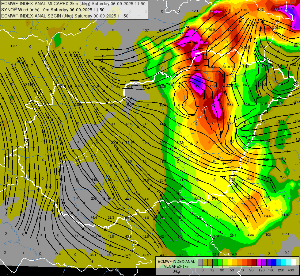The width and height of the screenshot is (300, 276).
Task: Click the legend tick label '250'
Action: coord(281,270)
